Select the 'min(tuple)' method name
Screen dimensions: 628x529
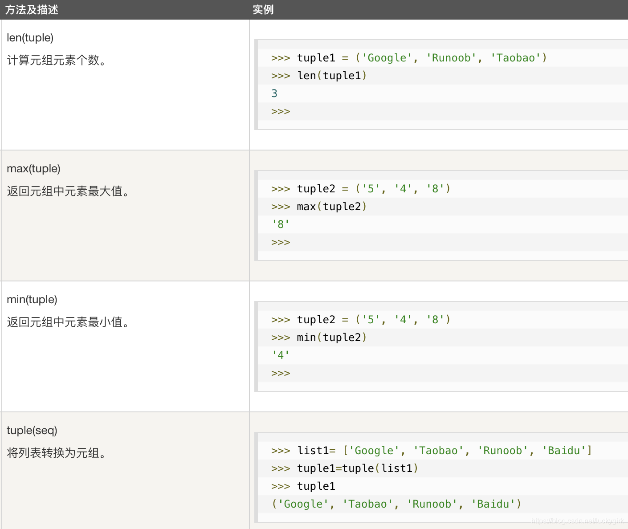tap(32, 300)
